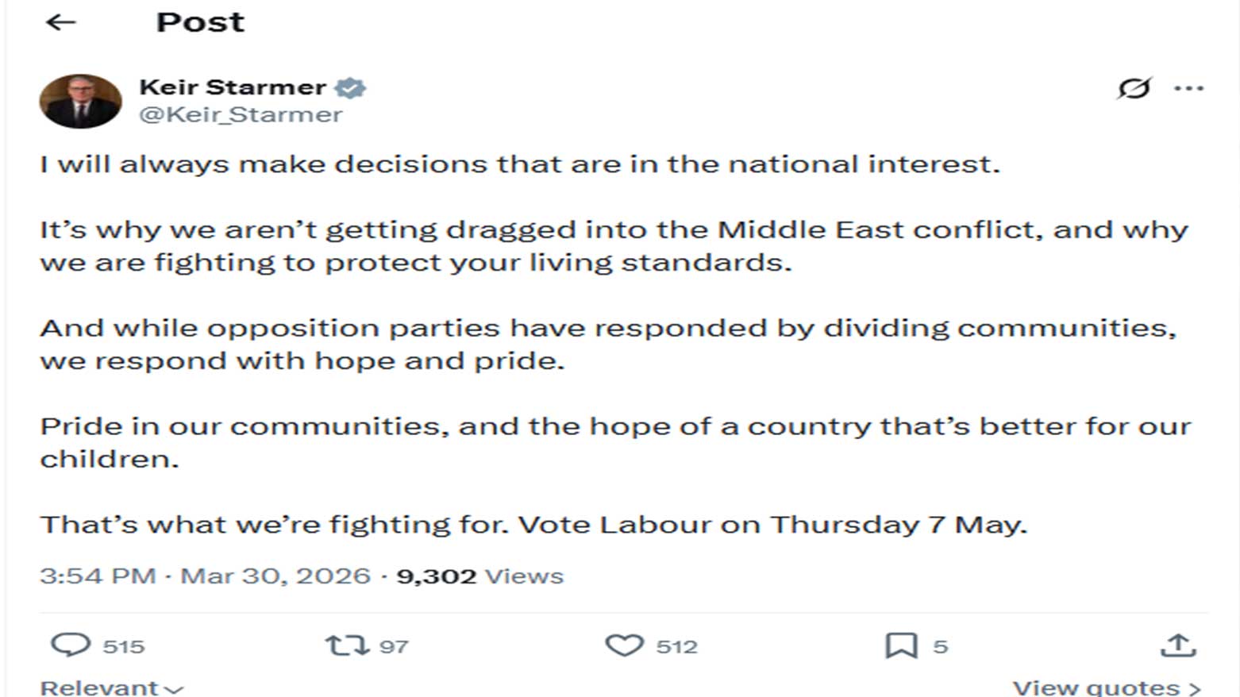Image resolution: width=1240 pixels, height=697 pixels.
Task: Expand the Relevant sort dropdown
Action: [x=111, y=687]
